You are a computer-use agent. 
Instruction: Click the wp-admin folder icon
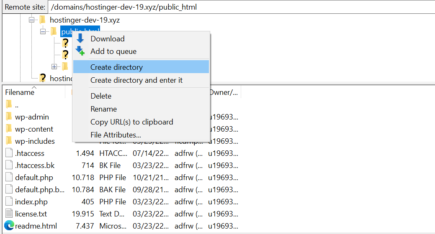click(x=9, y=117)
